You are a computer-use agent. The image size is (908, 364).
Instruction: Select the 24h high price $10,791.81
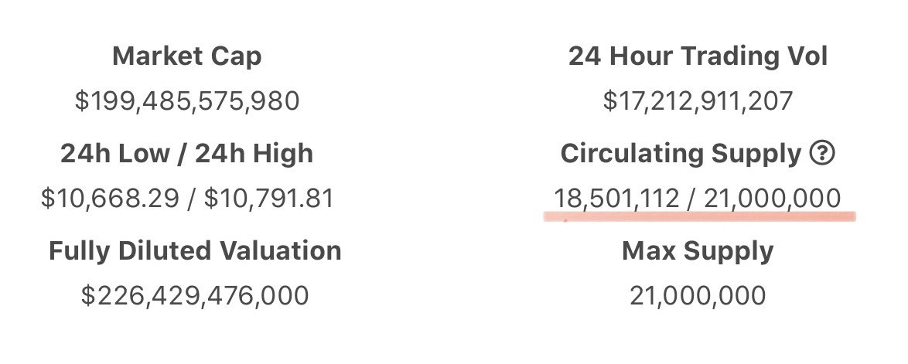269,199
